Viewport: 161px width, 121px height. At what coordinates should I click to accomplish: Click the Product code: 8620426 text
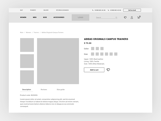coord(29,95)
